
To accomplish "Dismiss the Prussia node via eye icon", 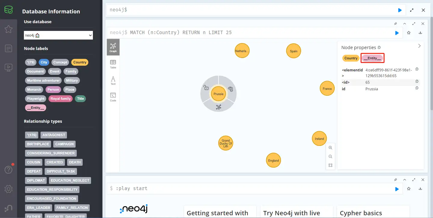I will (231, 89).
